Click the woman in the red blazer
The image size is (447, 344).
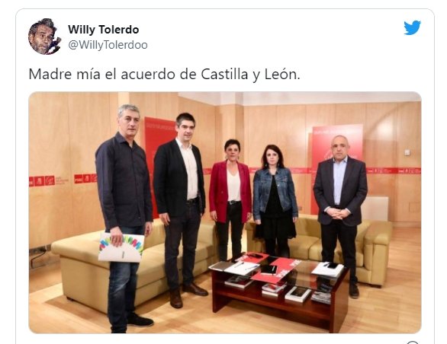[x=230, y=199]
